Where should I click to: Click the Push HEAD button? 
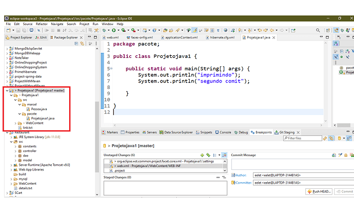point(319,191)
